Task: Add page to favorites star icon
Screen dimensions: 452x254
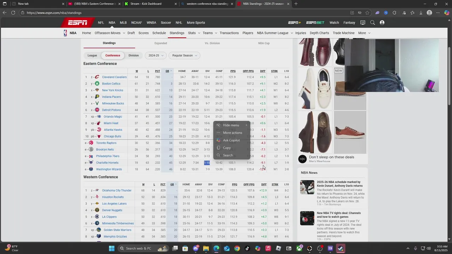Action: point(367,13)
